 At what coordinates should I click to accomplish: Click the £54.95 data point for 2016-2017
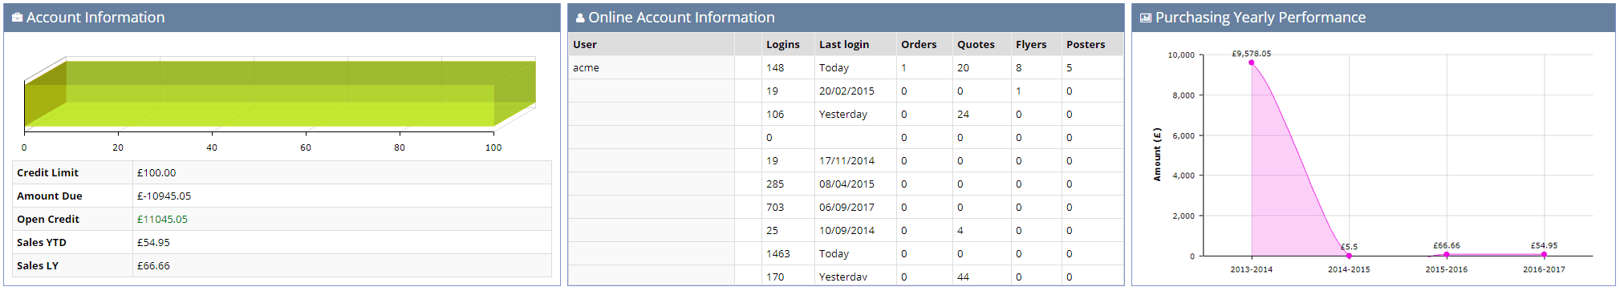click(1544, 255)
